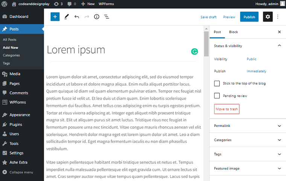Click the WordPress logo in admin bar
The height and width of the screenshot is (181, 286).
point(4,4)
